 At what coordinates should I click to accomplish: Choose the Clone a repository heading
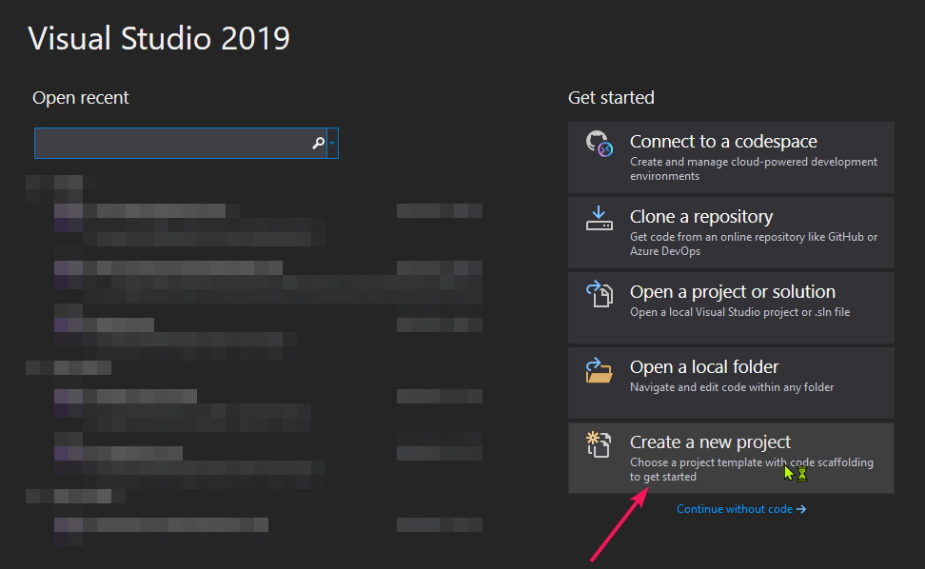click(x=701, y=216)
